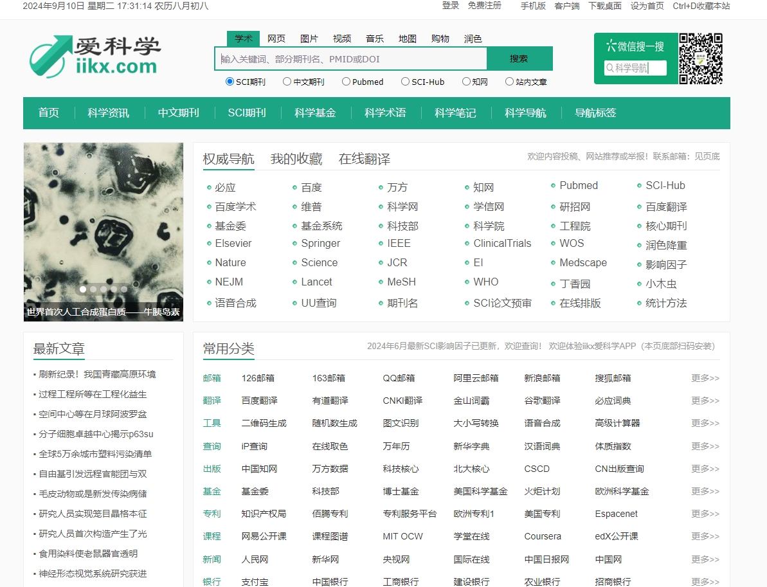Select the Pubmed radio option
This screenshot has height=587, width=767.
click(346, 82)
